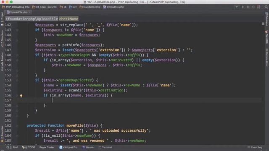Collapse the code block at line 148

point(17,55)
